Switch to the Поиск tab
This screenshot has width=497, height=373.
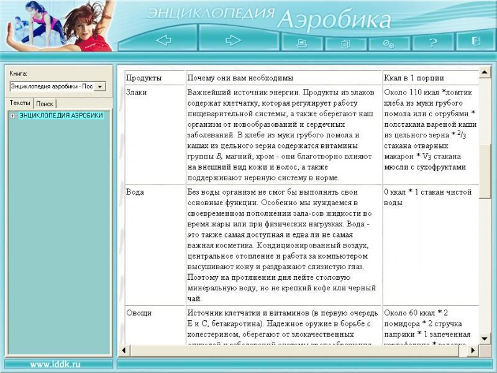tap(45, 104)
